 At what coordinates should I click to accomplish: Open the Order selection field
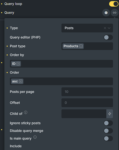pyautogui.click(x=61, y=81)
